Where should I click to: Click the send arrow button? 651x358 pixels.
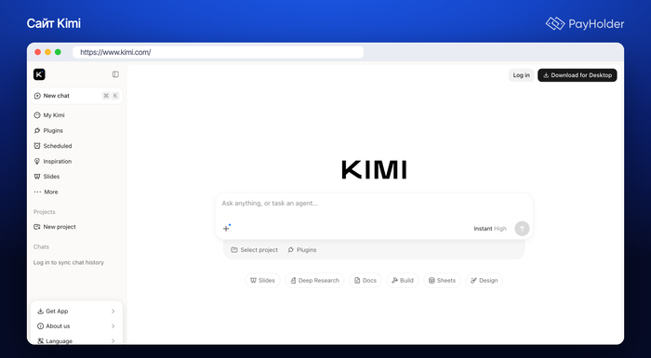pyautogui.click(x=522, y=229)
